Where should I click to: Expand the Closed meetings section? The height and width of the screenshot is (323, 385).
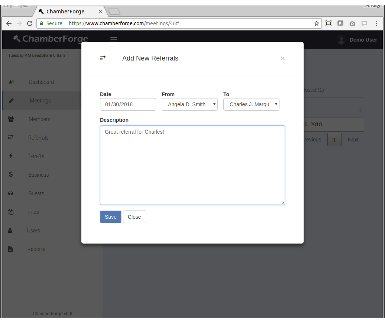coord(314,90)
